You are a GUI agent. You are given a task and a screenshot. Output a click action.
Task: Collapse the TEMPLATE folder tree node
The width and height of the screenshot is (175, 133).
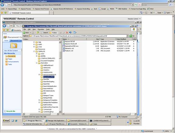34,51
